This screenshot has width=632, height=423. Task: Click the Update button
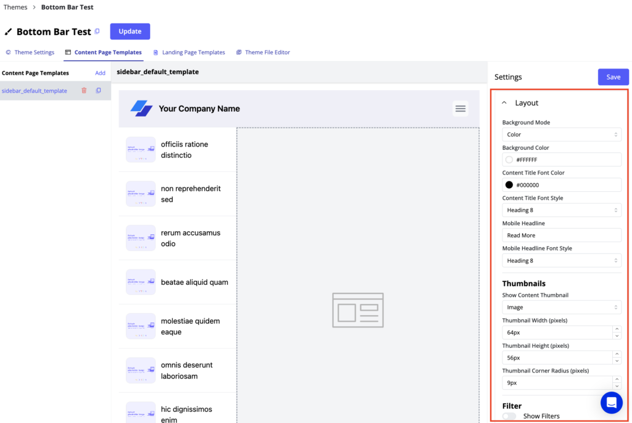point(130,31)
